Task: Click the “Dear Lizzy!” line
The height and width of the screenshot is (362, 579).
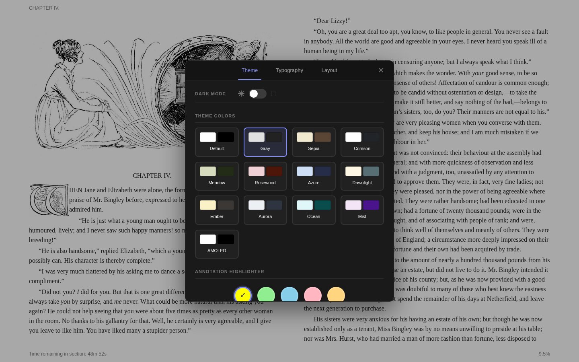Action: point(332,21)
